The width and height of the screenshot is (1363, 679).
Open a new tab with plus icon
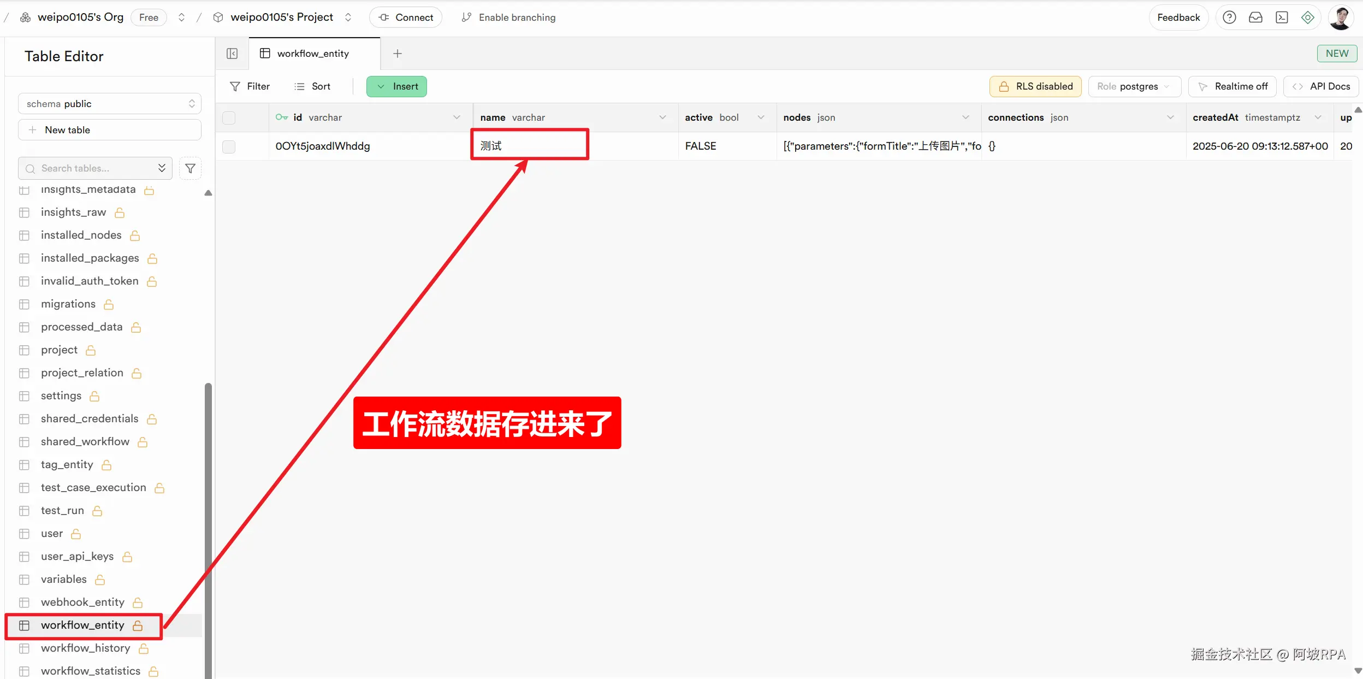coord(398,54)
